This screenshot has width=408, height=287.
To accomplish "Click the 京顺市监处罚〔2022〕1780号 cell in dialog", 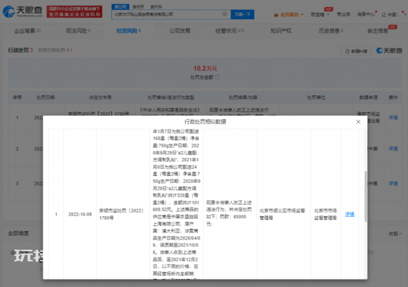I will coord(121,214).
